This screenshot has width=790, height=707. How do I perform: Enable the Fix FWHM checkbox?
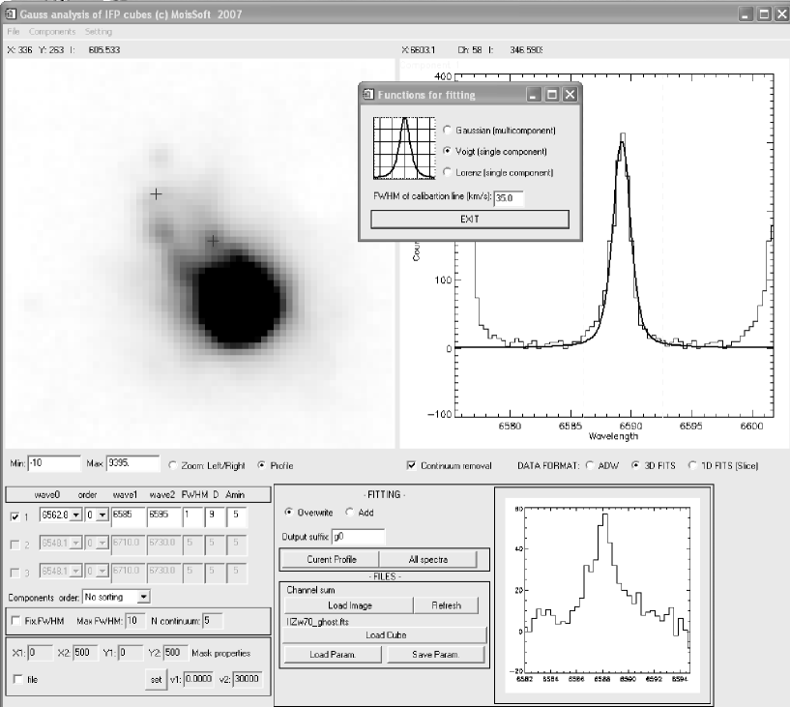(15, 619)
